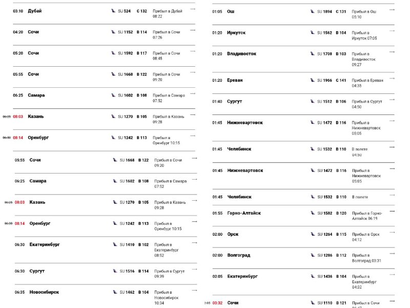This screenshot has height=308, width=410.
Task: Select Иркутск destination link
Action: (236, 33)
